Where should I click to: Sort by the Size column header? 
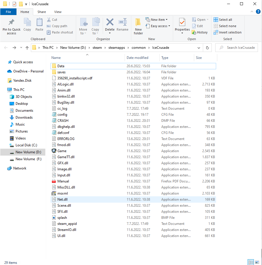(x=205, y=58)
